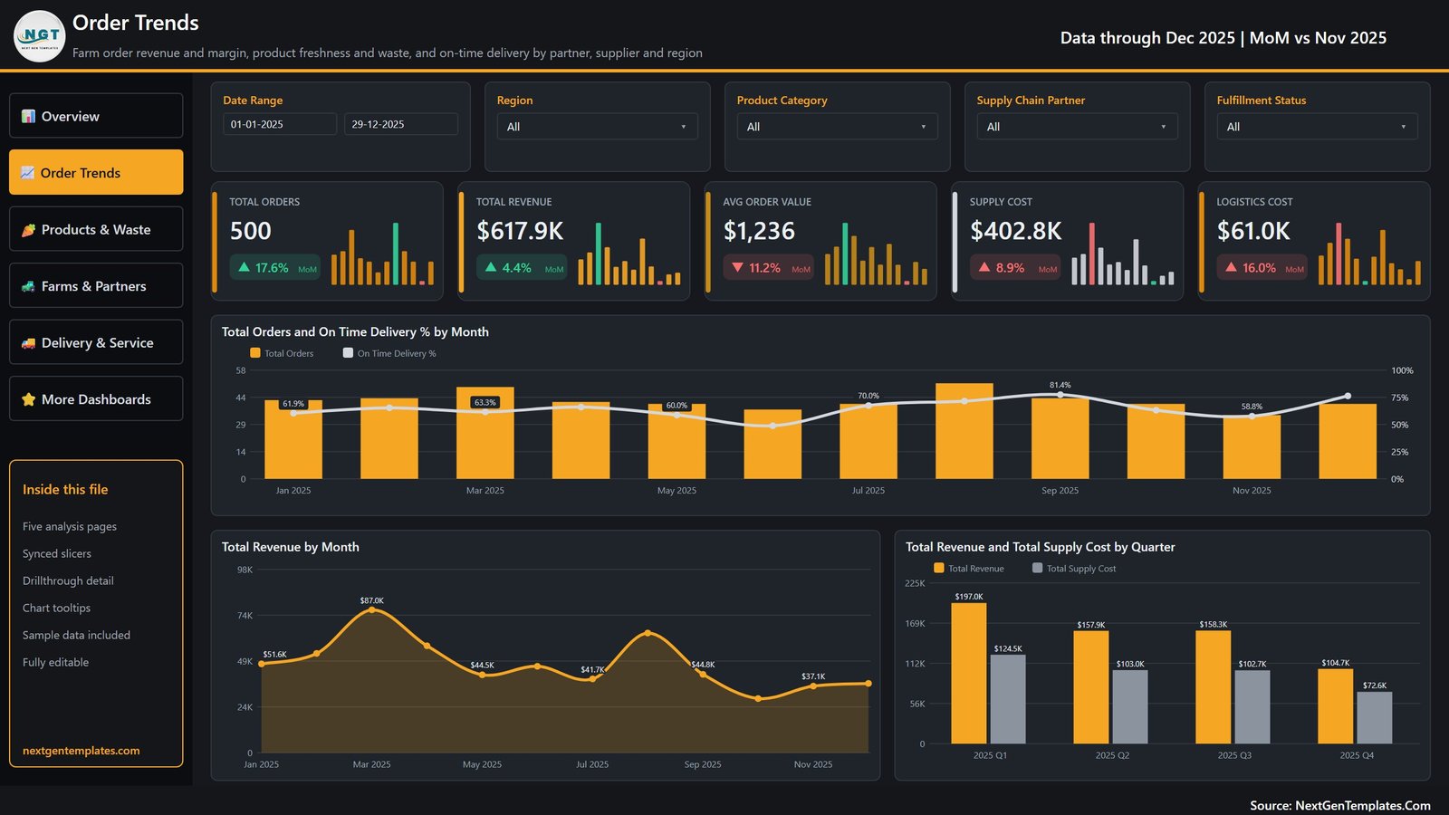Click the Avg Order Value sparkline chart
Screen dimensions: 1449x815
tap(876, 254)
